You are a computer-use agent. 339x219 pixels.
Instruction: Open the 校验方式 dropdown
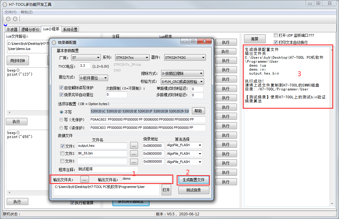pyautogui.click(x=182, y=82)
